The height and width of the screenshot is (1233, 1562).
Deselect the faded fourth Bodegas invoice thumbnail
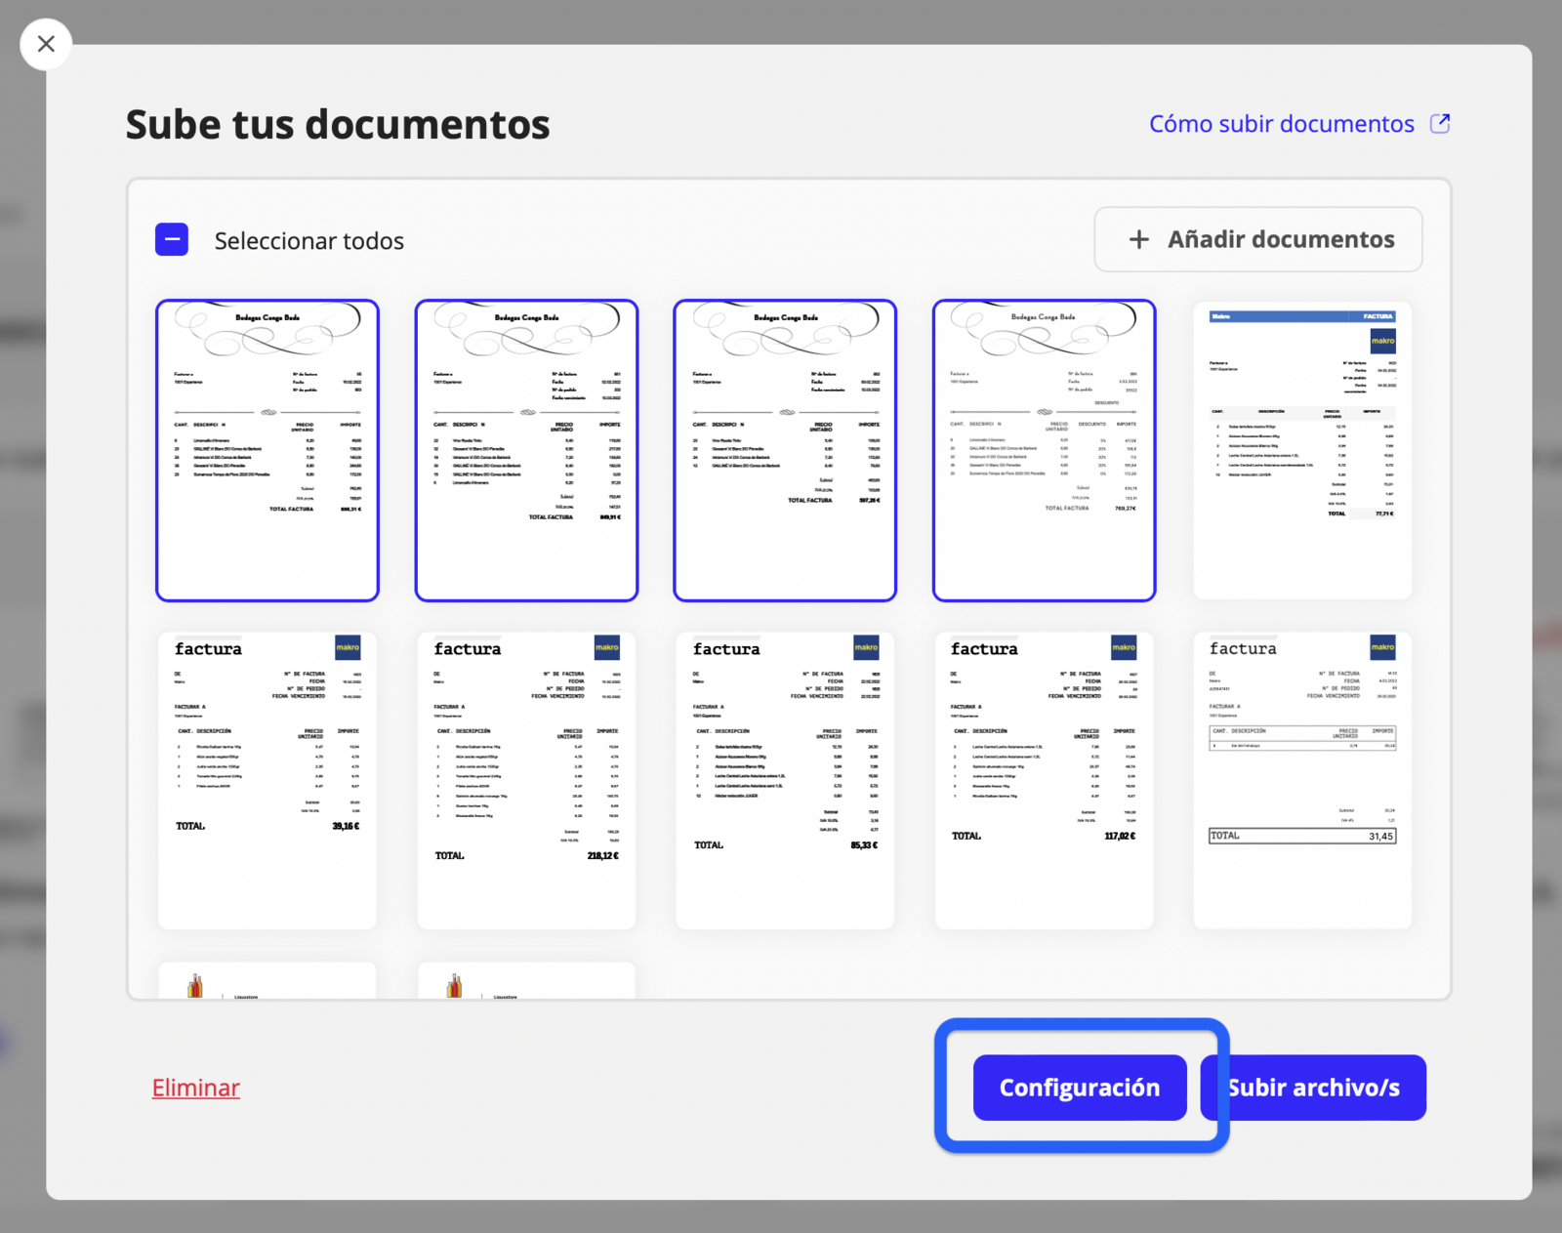point(1044,450)
